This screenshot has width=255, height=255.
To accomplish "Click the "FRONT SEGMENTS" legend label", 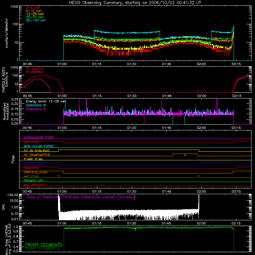I will pyautogui.click(x=44, y=245).
